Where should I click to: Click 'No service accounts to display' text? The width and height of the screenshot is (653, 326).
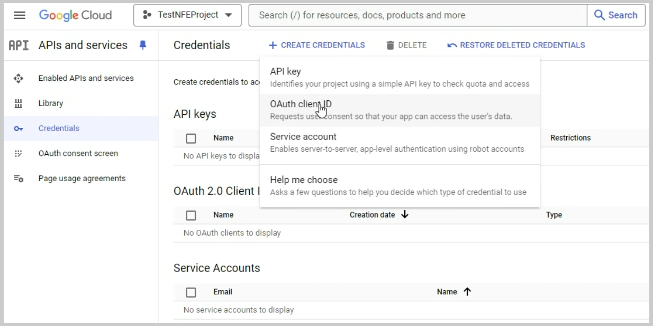pyautogui.click(x=239, y=310)
